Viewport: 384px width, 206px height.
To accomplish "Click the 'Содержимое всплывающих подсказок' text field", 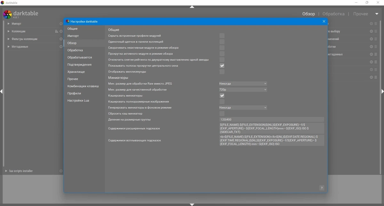I will 272,140.
